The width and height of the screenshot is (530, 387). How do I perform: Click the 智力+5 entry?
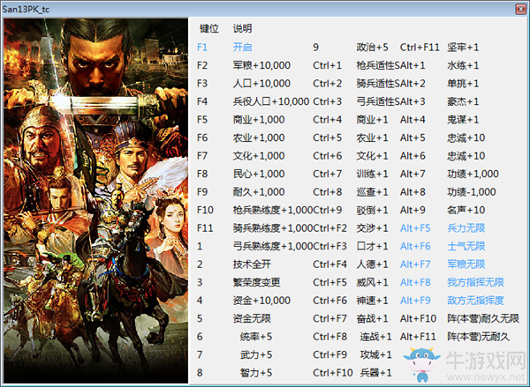point(256,373)
